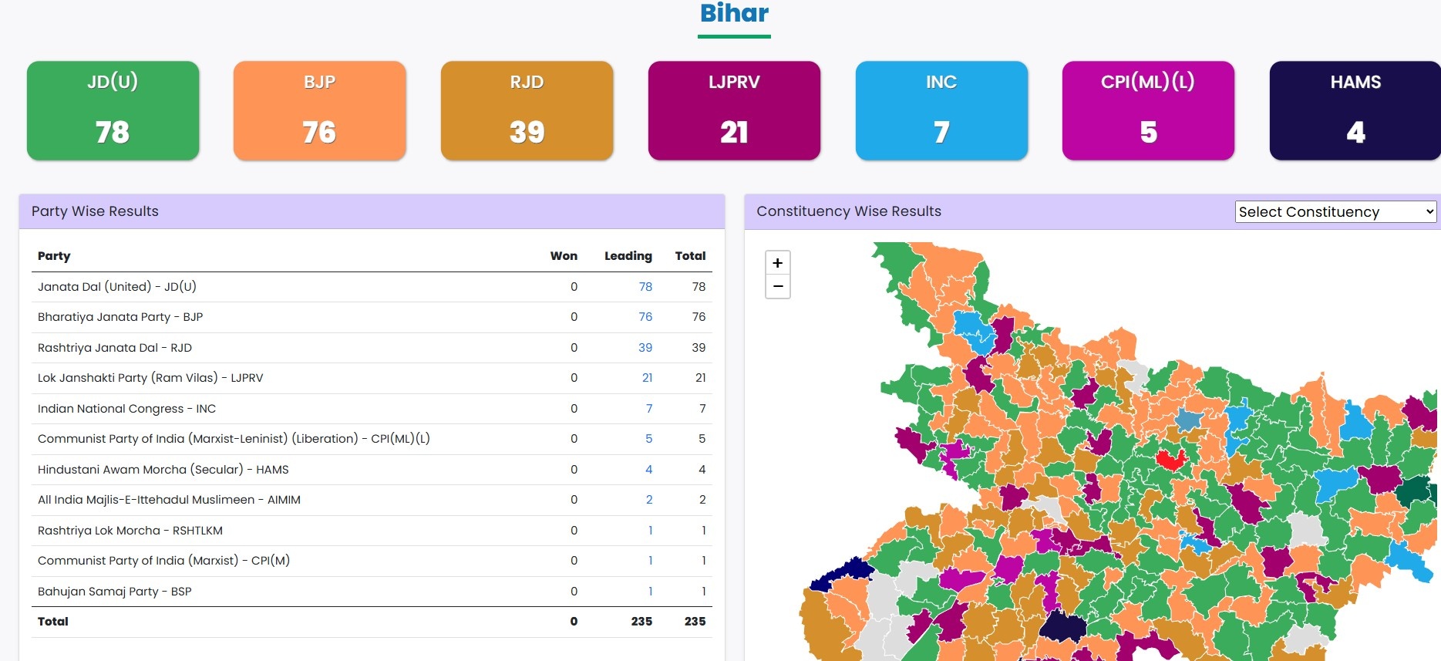Click the LJPRV 21 seats card
This screenshot has height=661, width=1441.
pos(734,110)
